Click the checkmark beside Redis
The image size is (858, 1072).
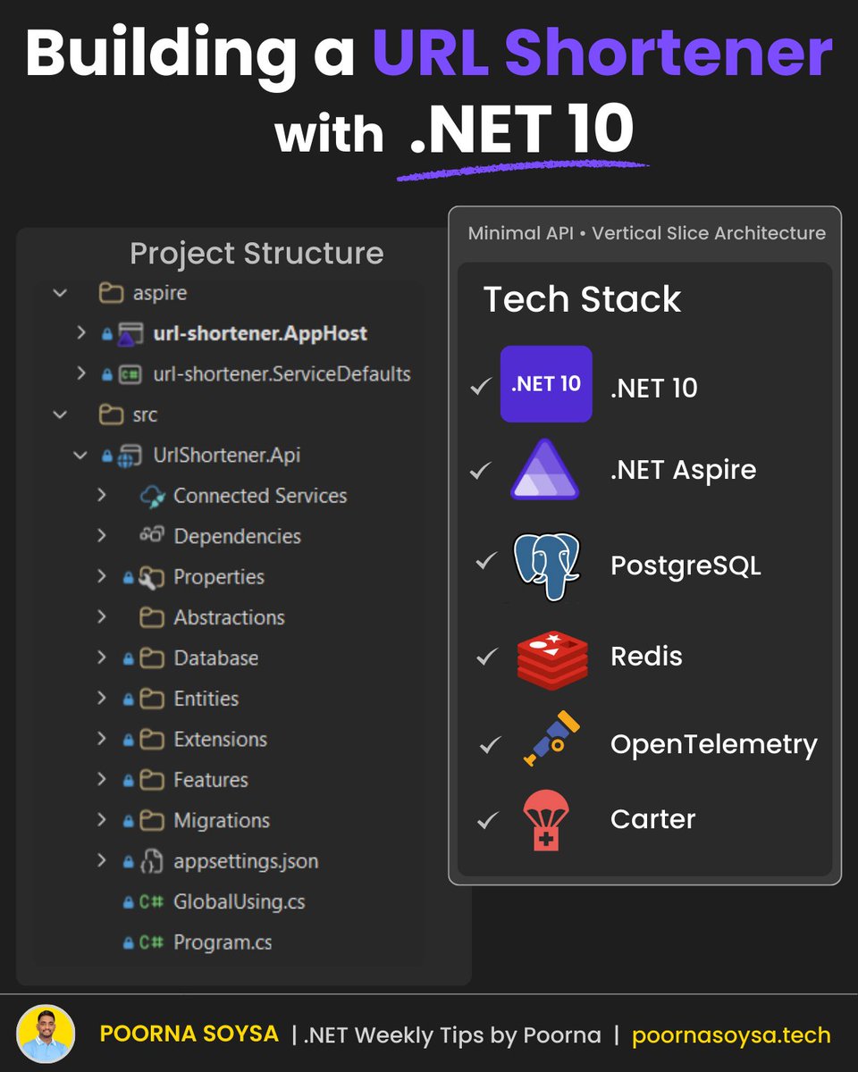(x=487, y=656)
